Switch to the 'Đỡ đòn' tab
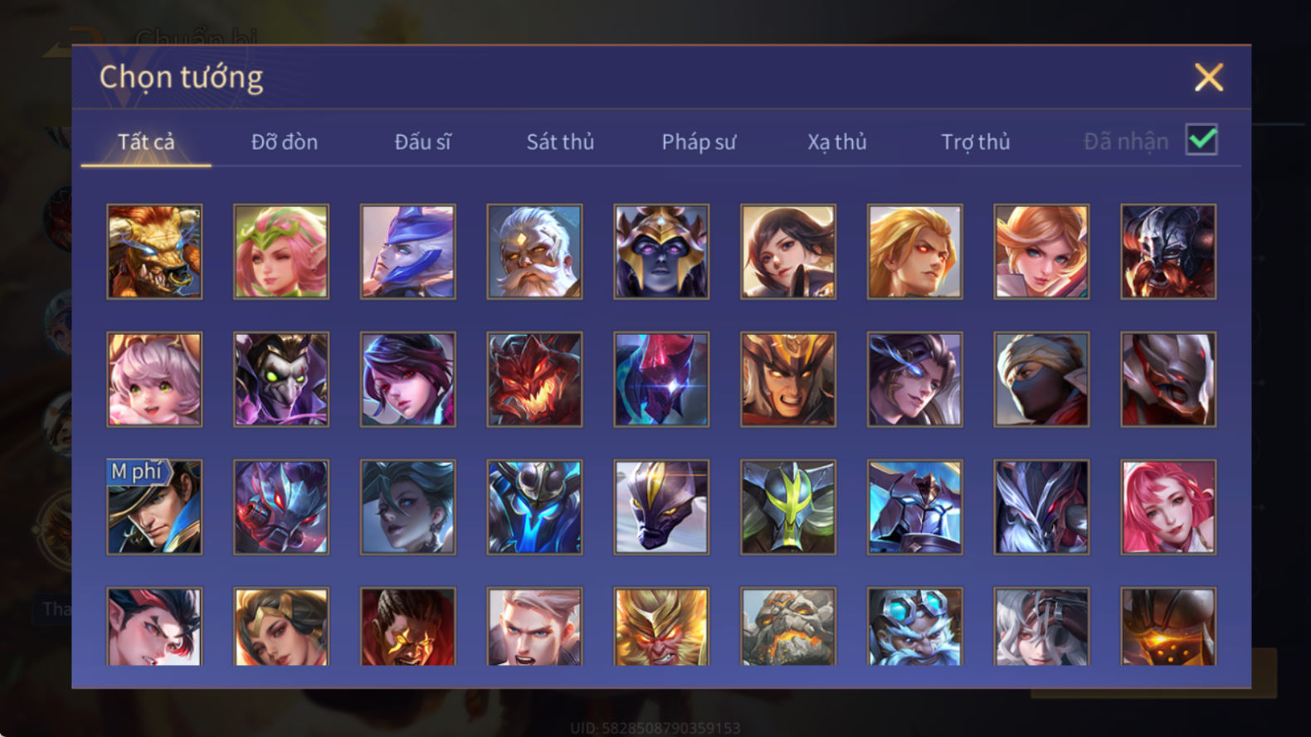Viewport: 1311px width, 737px height. (x=285, y=142)
